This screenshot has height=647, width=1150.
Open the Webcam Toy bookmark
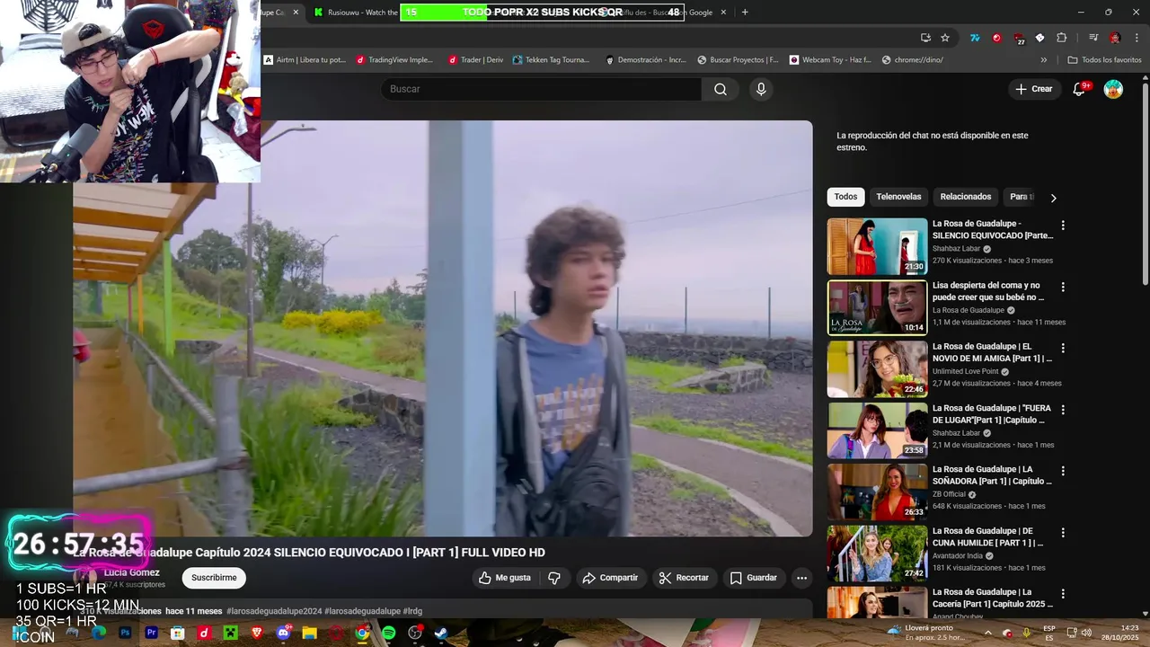(830, 60)
